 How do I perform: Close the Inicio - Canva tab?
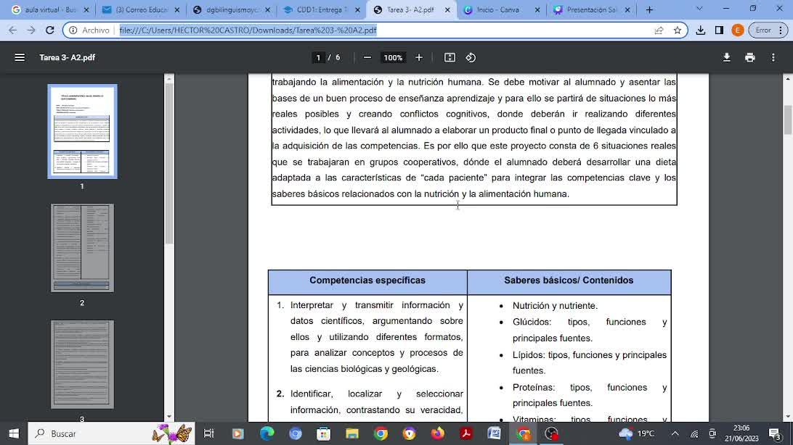click(537, 9)
